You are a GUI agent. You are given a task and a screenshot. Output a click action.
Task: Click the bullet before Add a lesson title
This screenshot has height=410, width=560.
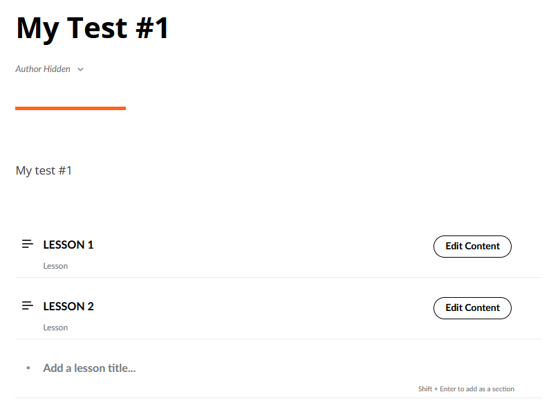coord(28,368)
